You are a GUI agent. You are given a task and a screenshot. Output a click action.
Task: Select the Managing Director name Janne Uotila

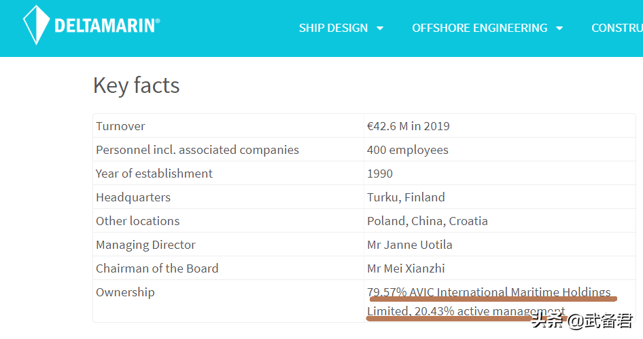pos(409,245)
